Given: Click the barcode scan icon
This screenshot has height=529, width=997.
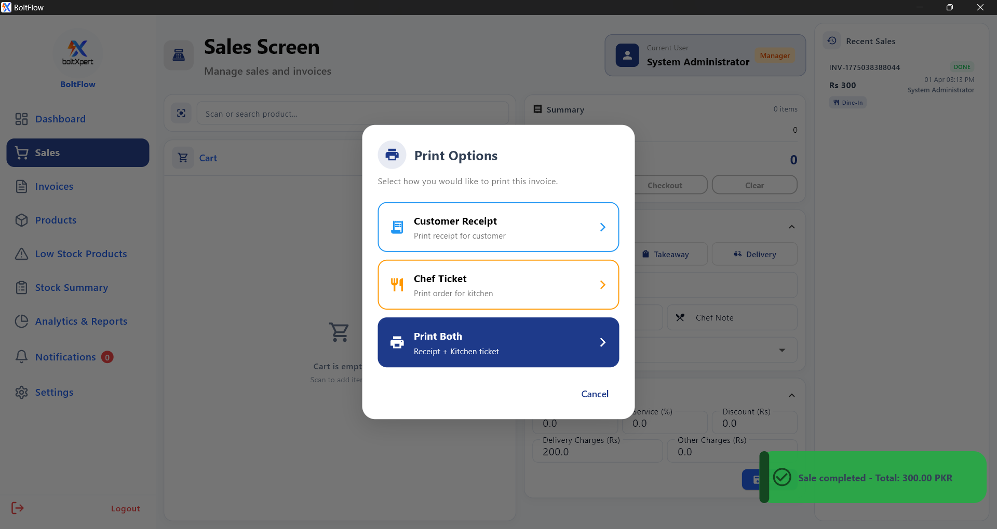Looking at the screenshot, I should click(181, 113).
